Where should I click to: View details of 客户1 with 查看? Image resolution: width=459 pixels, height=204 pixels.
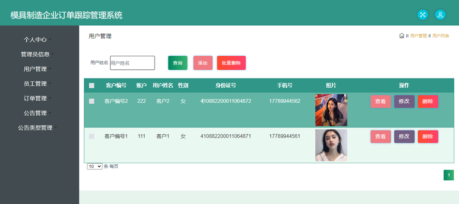(380, 137)
